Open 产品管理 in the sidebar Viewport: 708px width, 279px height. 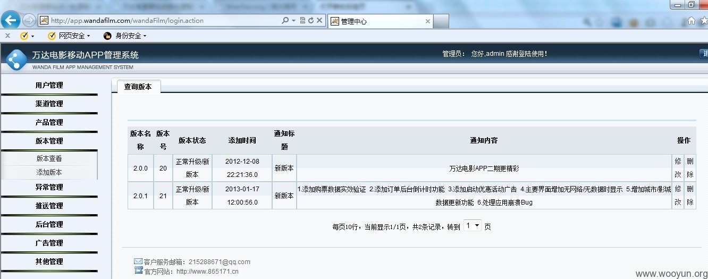coord(49,122)
